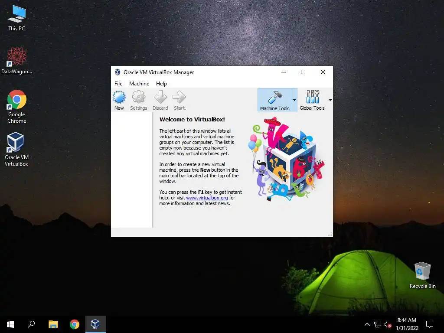Open the Windows Start menu
444x333 pixels.
point(10,324)
